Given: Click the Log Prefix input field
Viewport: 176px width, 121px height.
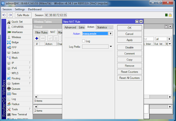Looking at the screenshot, I should (95, 46).
